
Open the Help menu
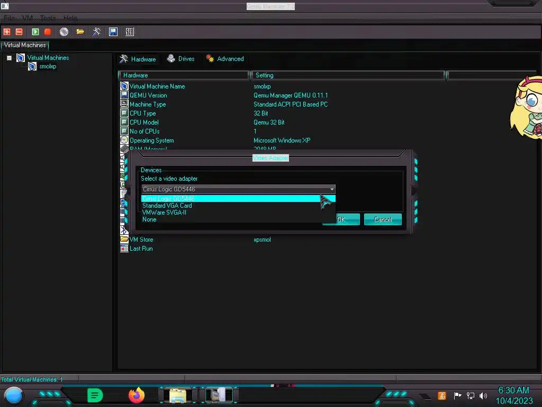70,18
